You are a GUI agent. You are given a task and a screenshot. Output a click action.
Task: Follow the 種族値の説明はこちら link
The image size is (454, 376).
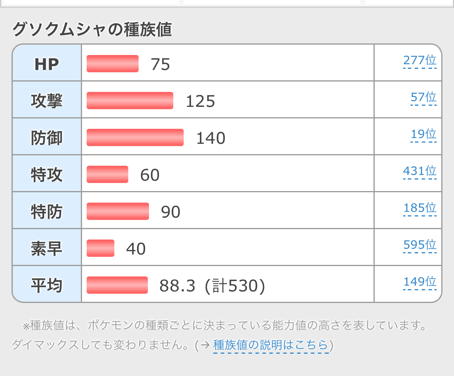pos(271,345)
